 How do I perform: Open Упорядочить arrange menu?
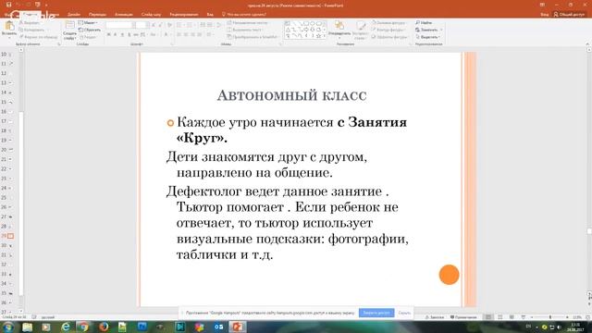(339, 29)
